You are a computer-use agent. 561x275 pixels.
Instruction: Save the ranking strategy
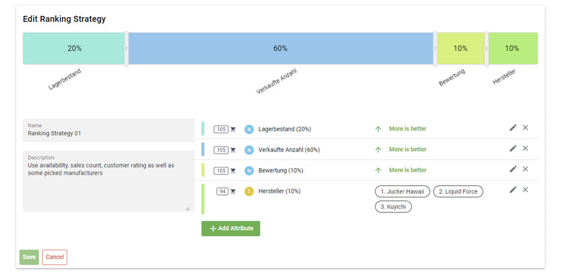pos(29,257)
